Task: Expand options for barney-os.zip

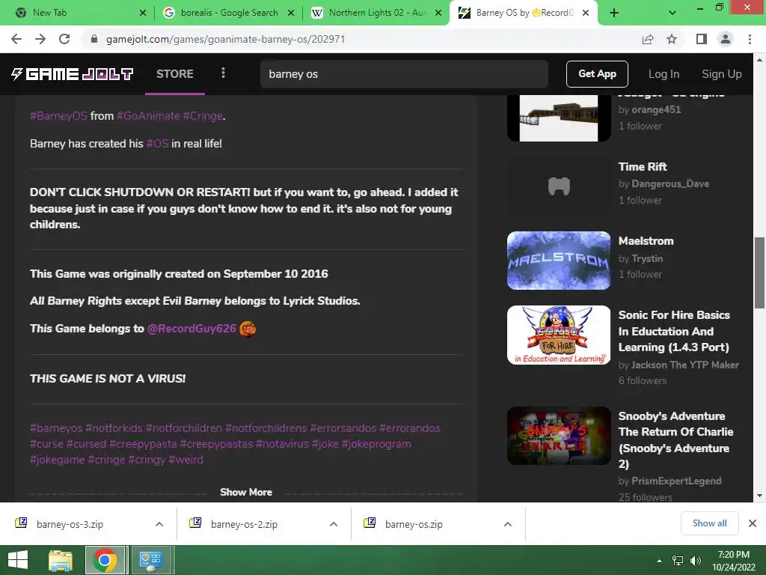Action: [x=508, y=524]
